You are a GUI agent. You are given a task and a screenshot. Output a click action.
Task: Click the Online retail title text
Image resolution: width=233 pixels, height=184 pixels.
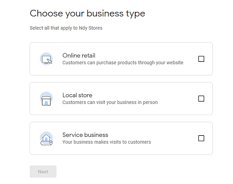[79, 55]
